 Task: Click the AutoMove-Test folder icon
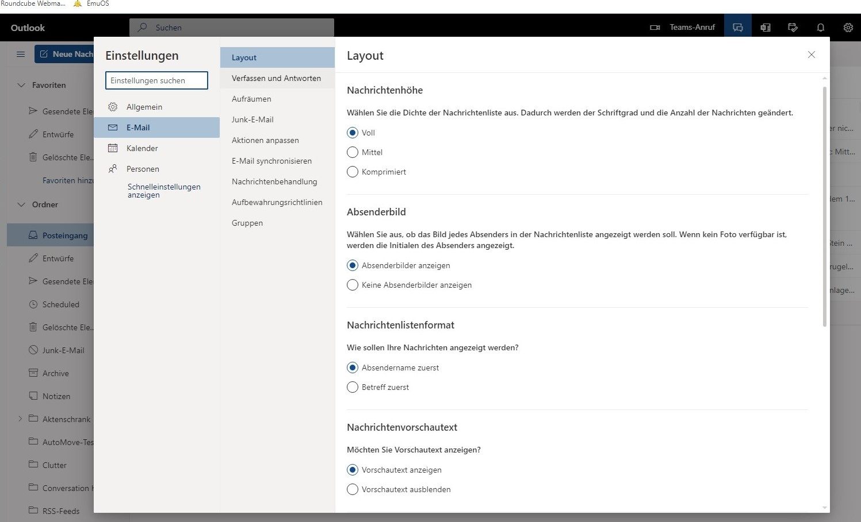point(33,442)
